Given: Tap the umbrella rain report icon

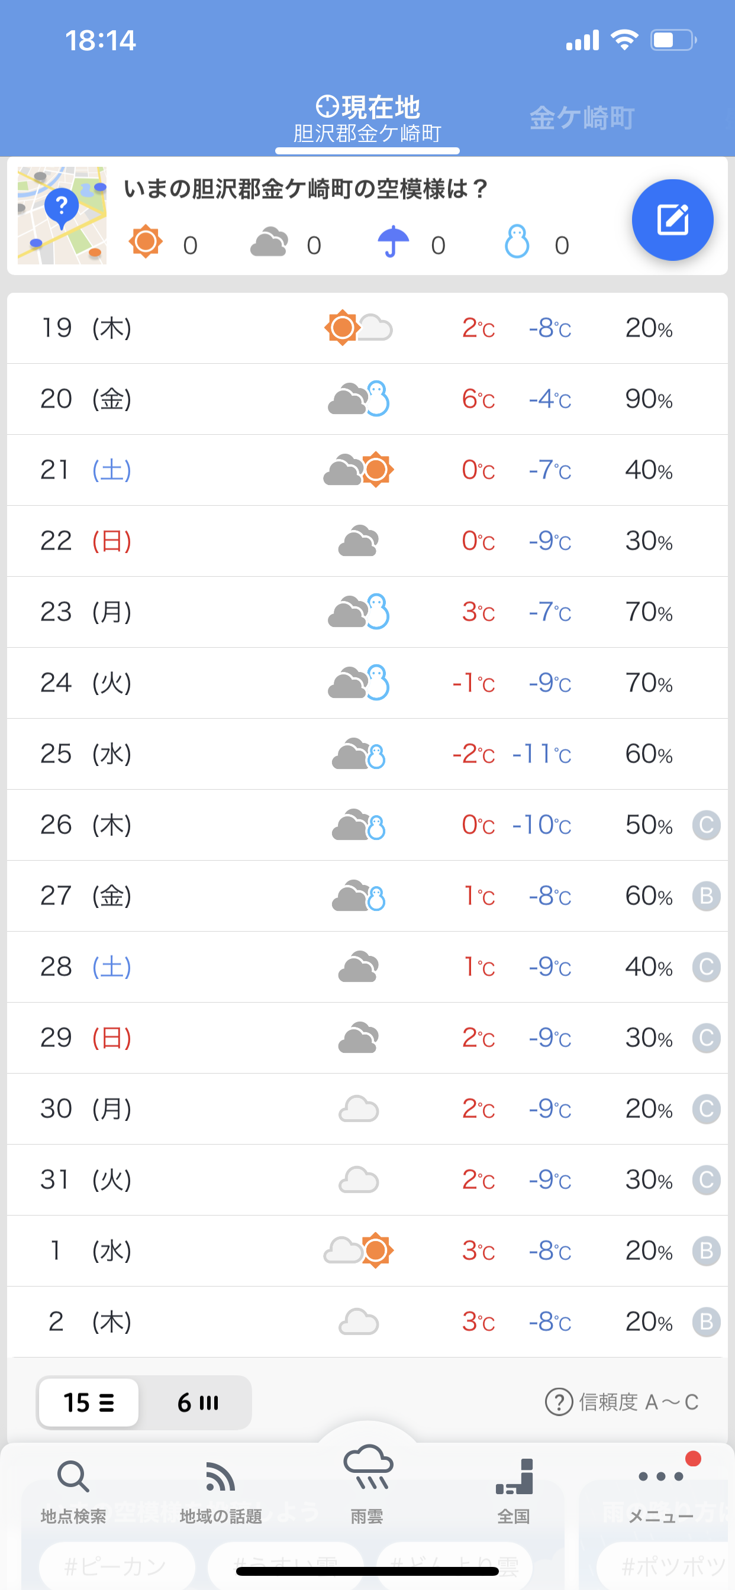Looking at the screenshot, I should click(x=394, y=242).
